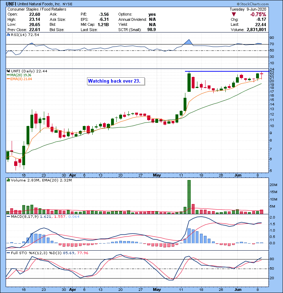283x293 pixels.
Task: Open the StockCharts.com watermark link
Action: pyautogui.click(x=253, y=4)
